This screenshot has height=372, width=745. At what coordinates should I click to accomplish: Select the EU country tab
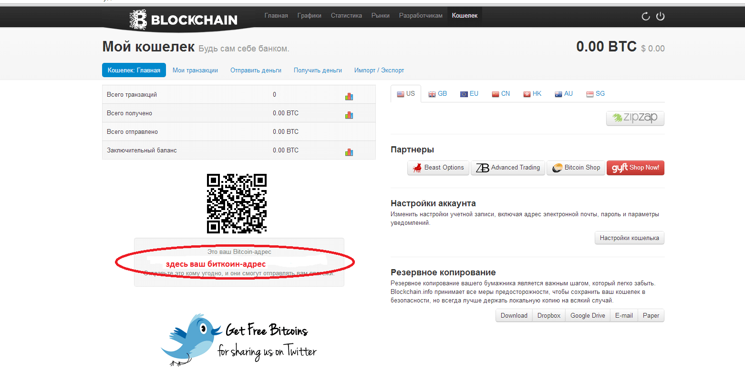coord(469,94)
